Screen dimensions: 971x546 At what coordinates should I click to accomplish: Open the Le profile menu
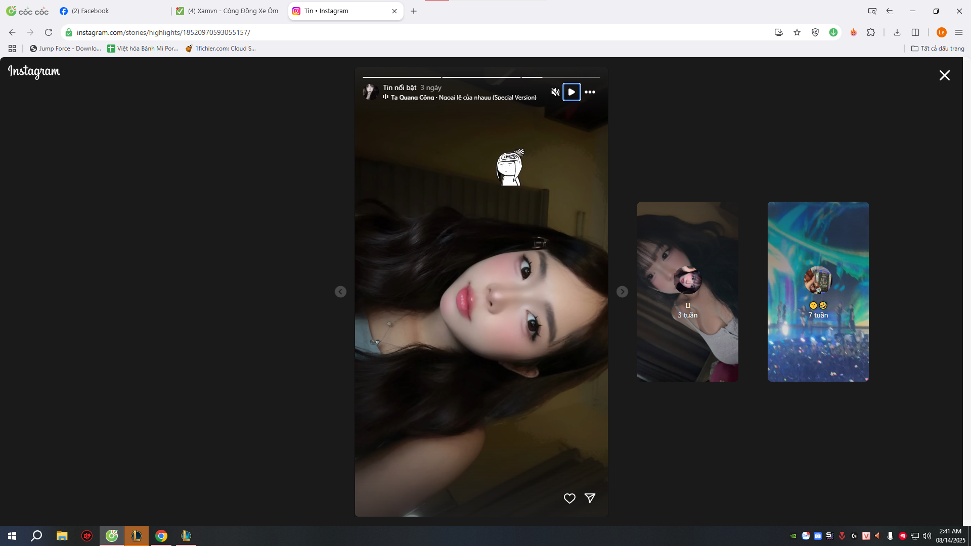click(x=942, y=32)
